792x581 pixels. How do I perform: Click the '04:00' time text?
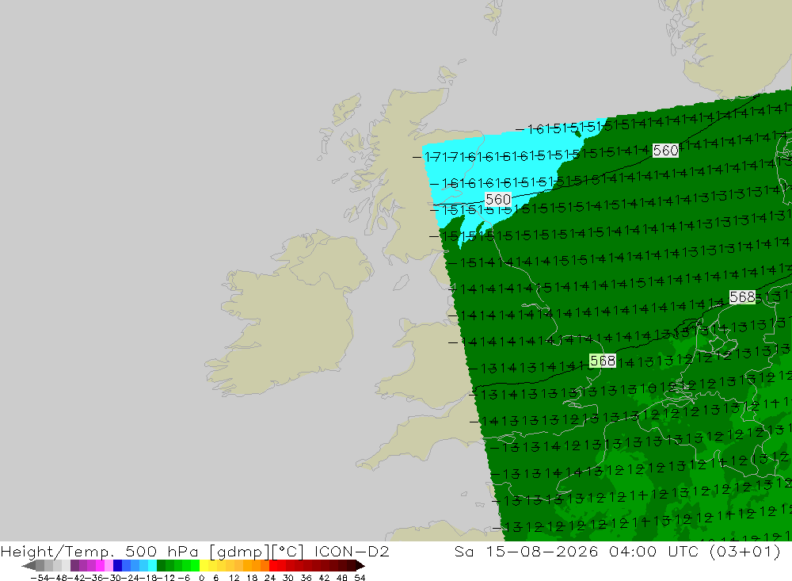[x=632, y=552]
